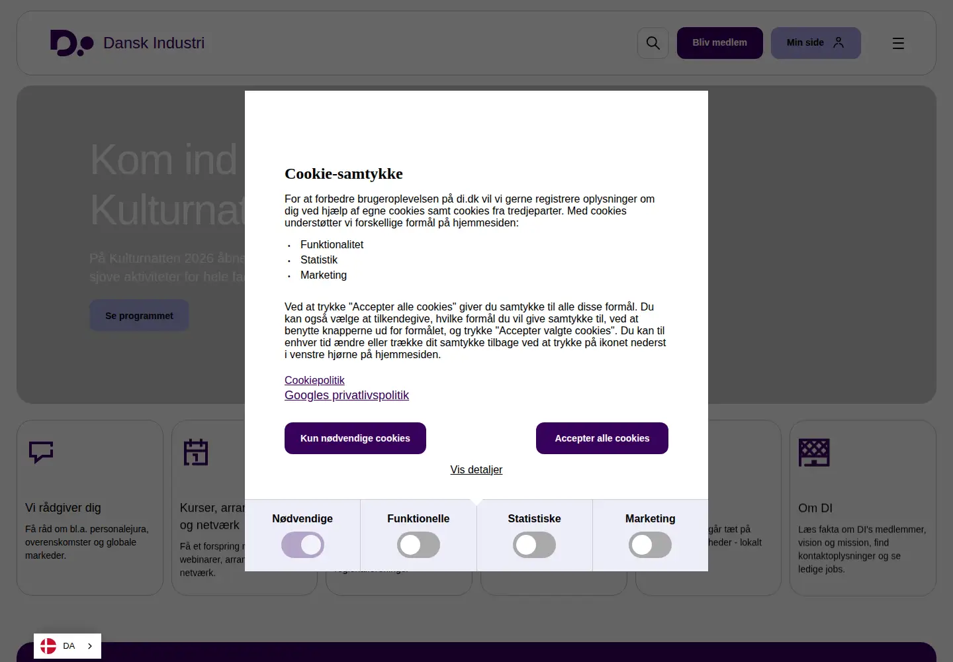Click the Cookie-samtykke heading
Image resolution: width=953 pixels, height=662 pixels.
pyautogui.click(x=343, y=173)
